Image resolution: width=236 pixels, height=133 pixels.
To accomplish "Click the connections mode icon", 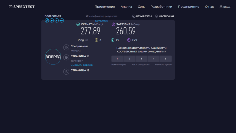I will coord(66,48).
